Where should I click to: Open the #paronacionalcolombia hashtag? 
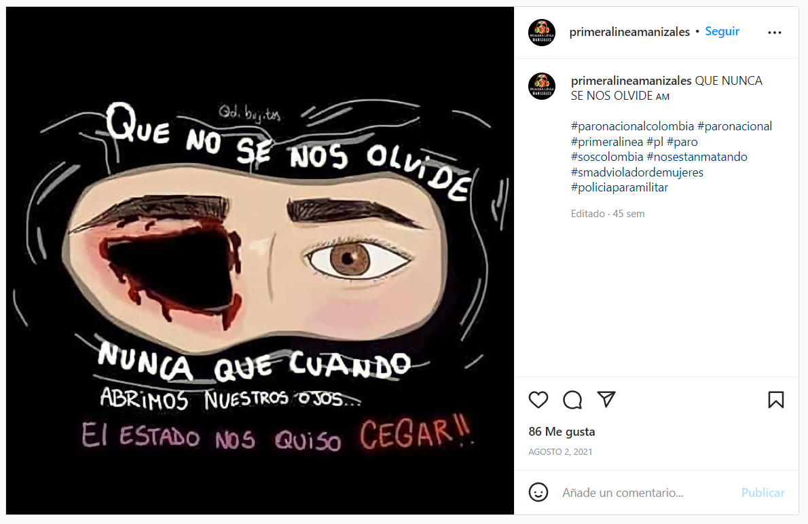632,126
